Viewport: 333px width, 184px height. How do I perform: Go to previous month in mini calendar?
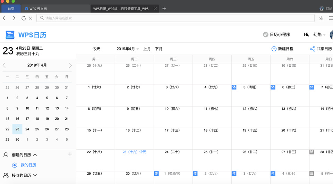[x=4, y=65]
